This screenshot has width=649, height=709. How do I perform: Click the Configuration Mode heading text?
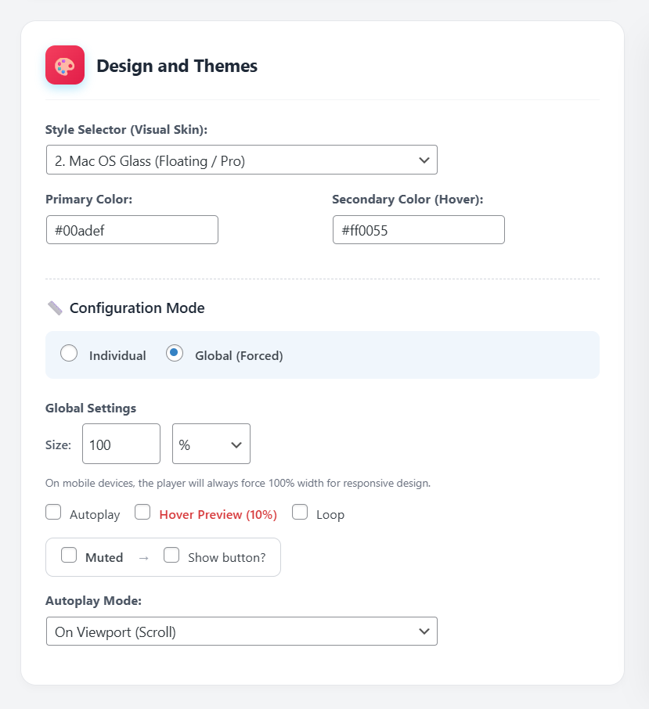[x=137, y=308]
